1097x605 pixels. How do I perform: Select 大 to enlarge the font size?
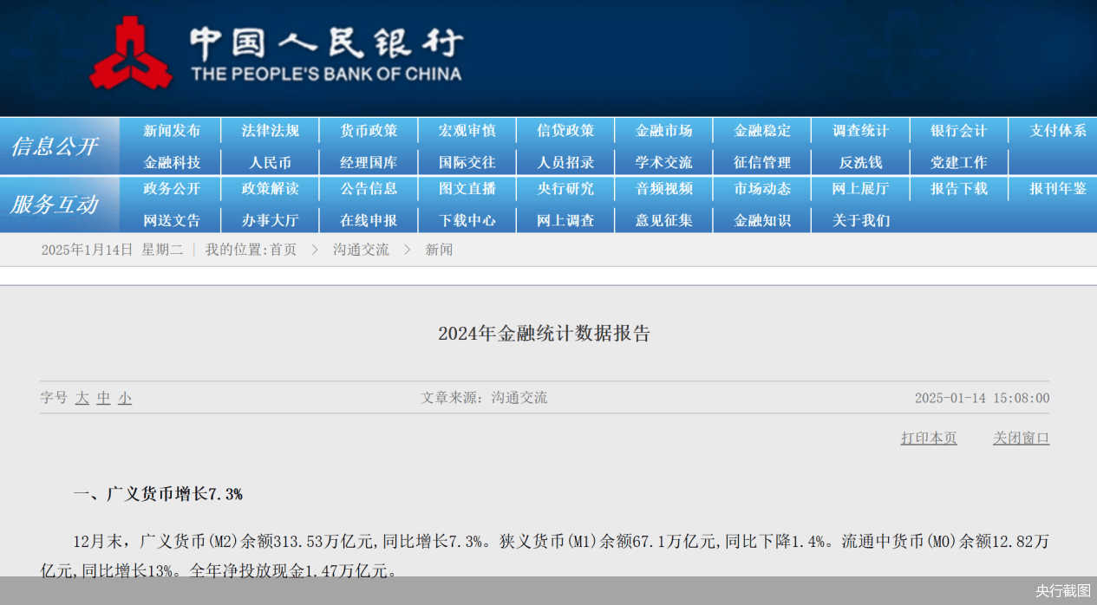coord(82,398)
